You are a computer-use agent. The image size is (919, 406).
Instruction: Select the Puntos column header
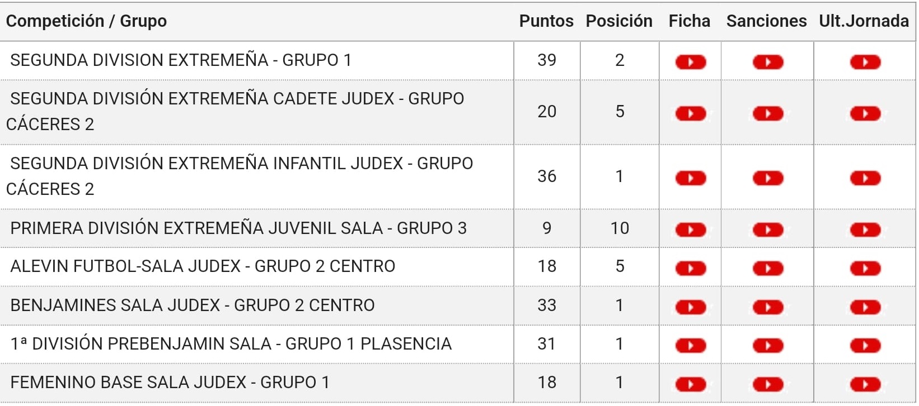[546, 21]
